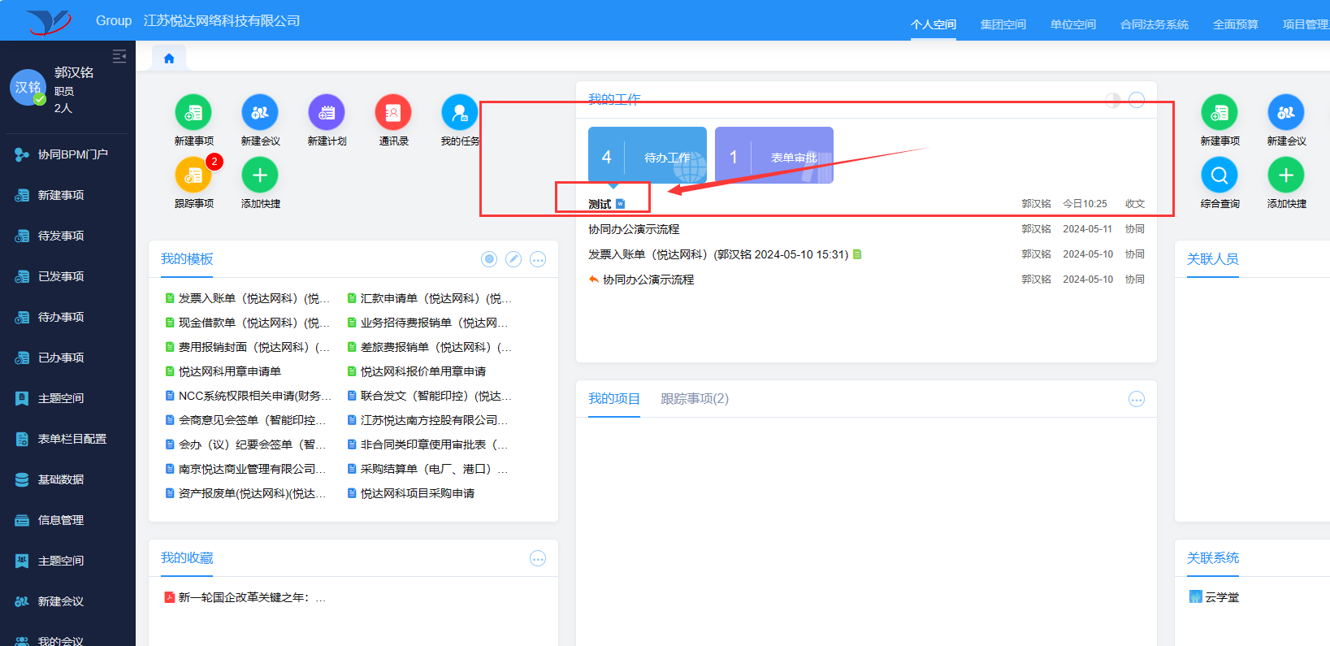Click the pencil edit icon in 我的模板

click(x=513, y=259)
